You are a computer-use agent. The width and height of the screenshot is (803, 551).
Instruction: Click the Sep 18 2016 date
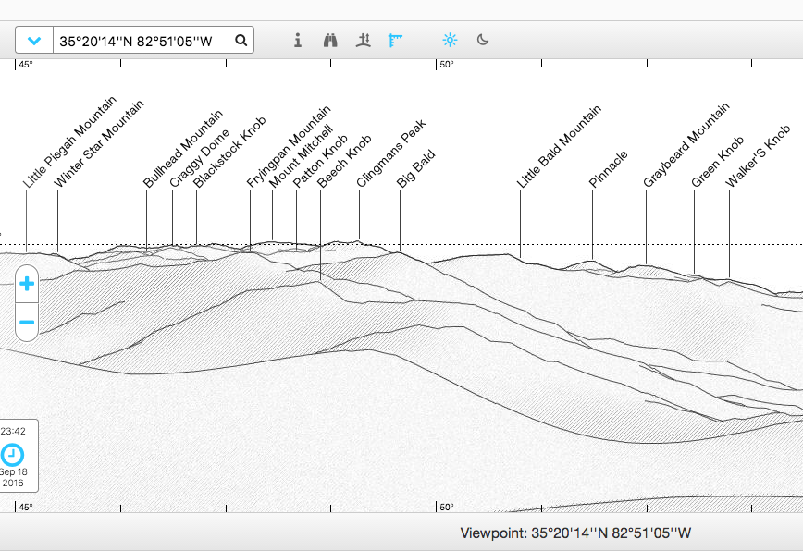[x=13, y=477]
